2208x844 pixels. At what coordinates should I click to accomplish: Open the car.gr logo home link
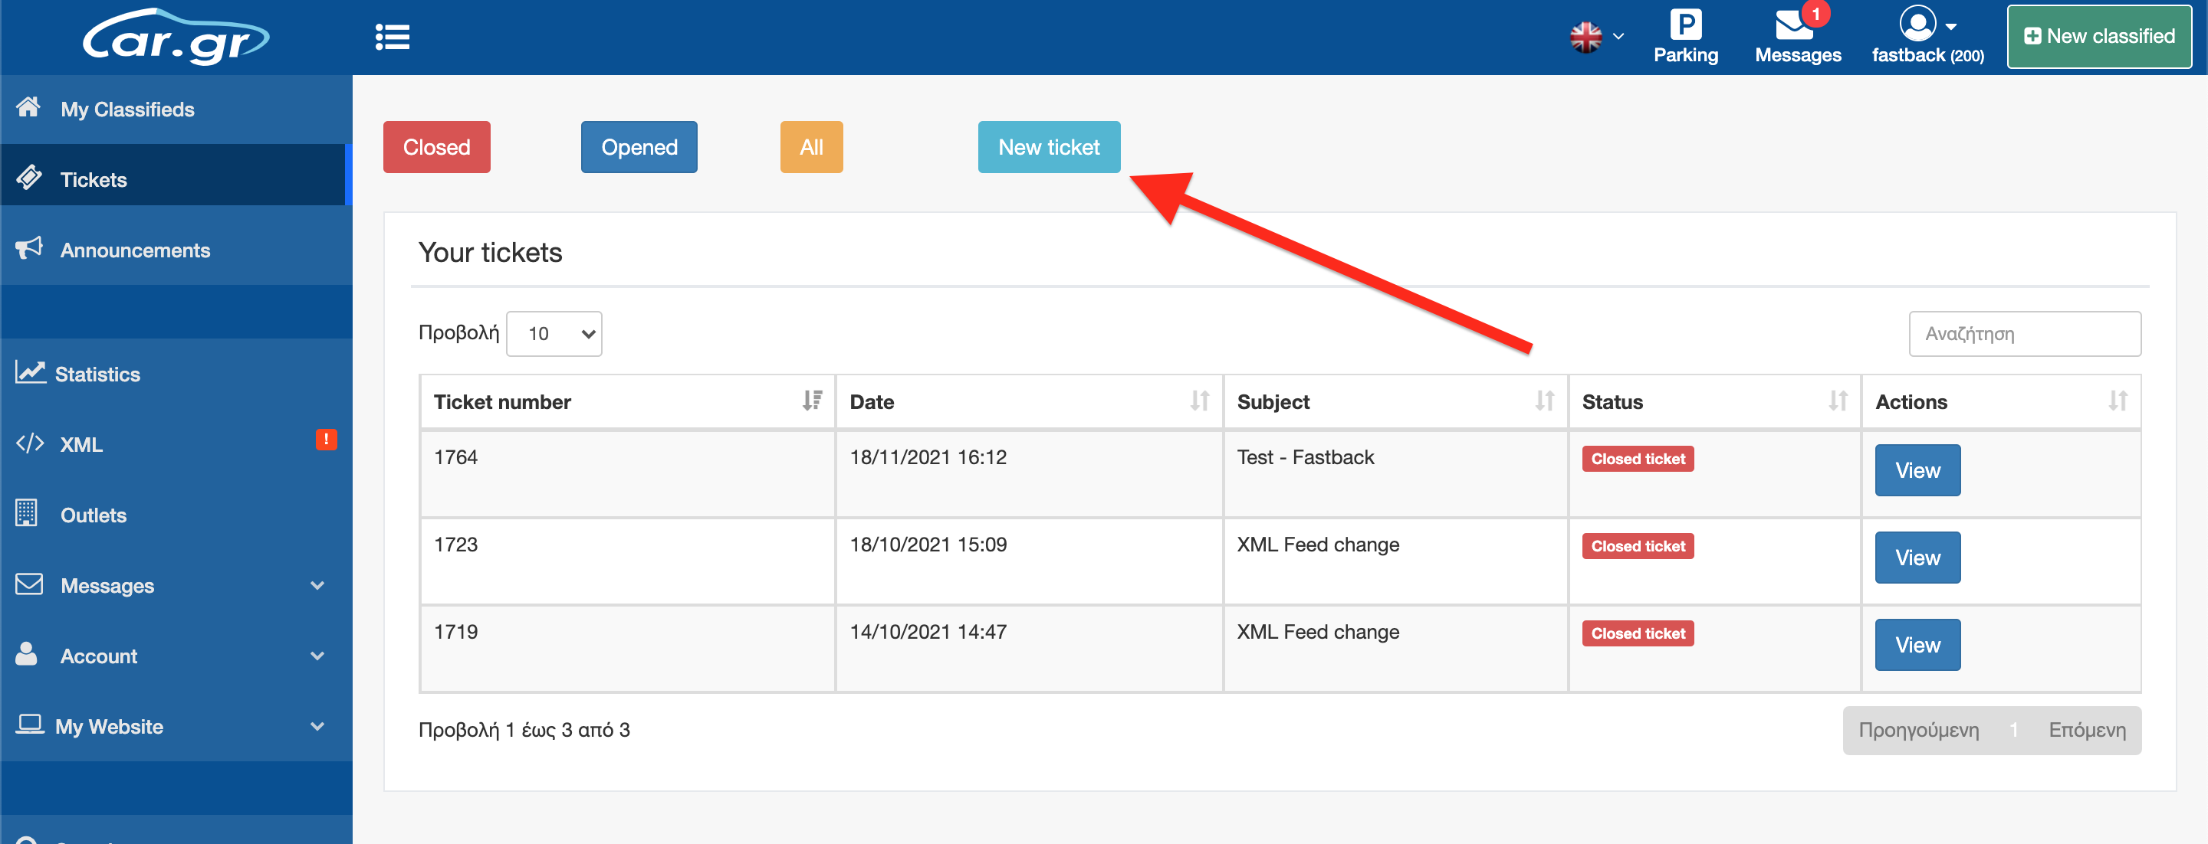click(176, 37)
